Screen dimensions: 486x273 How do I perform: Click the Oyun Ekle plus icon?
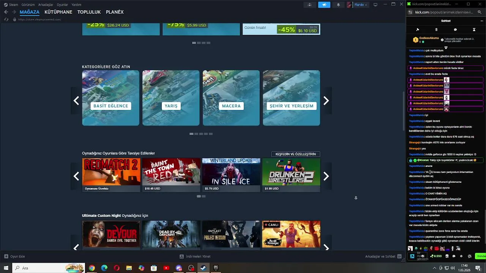pyautogui.click(x=6, y=256)
